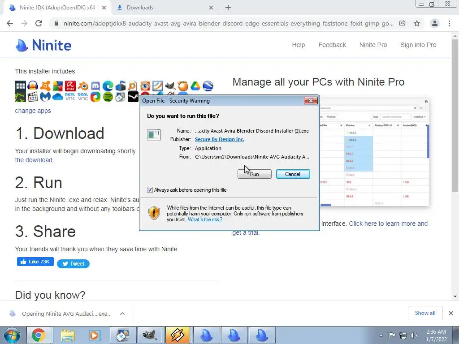Open the Help page link
Image resolution: width=459 pixels, height=344 pixels.
point(298,45)
